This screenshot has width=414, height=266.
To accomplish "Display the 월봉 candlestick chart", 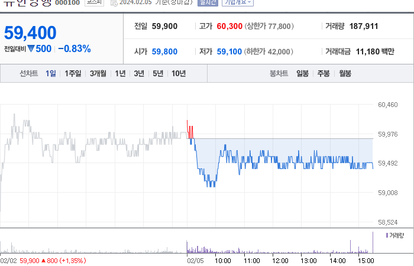I will coord(345,73).
